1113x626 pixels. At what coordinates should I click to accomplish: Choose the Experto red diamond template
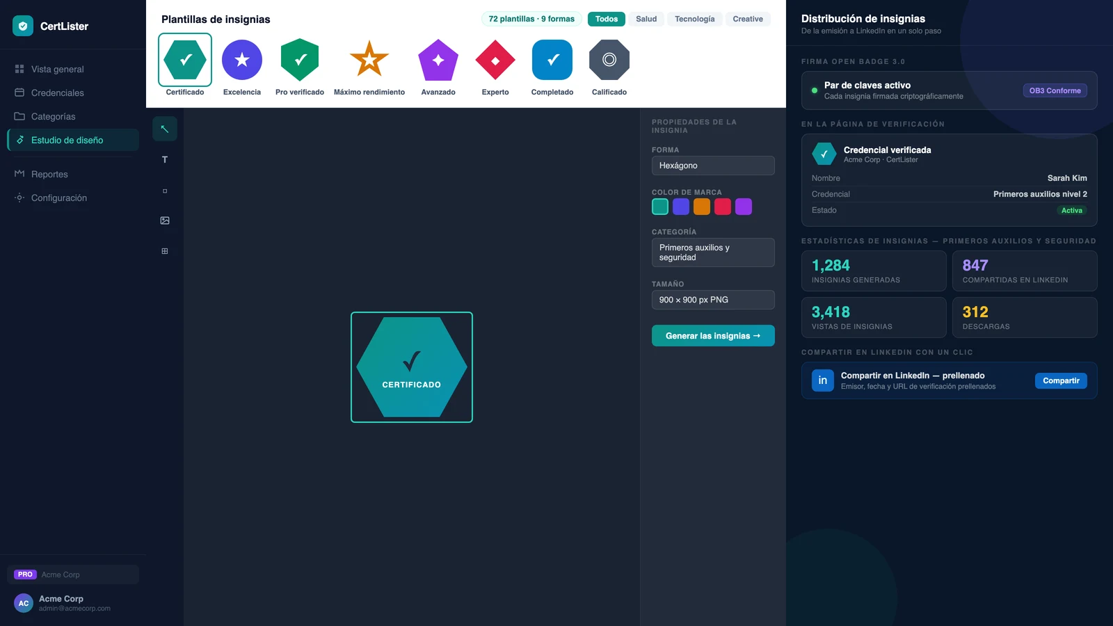[495, 67]
